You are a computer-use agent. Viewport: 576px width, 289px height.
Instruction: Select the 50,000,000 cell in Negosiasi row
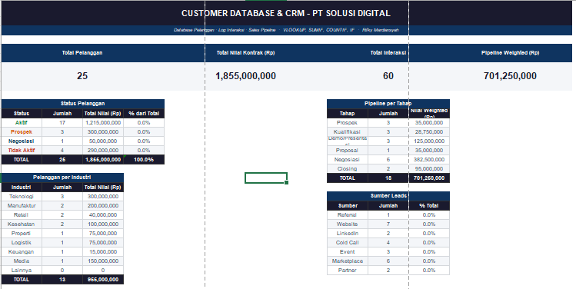(x=103, y=141)
